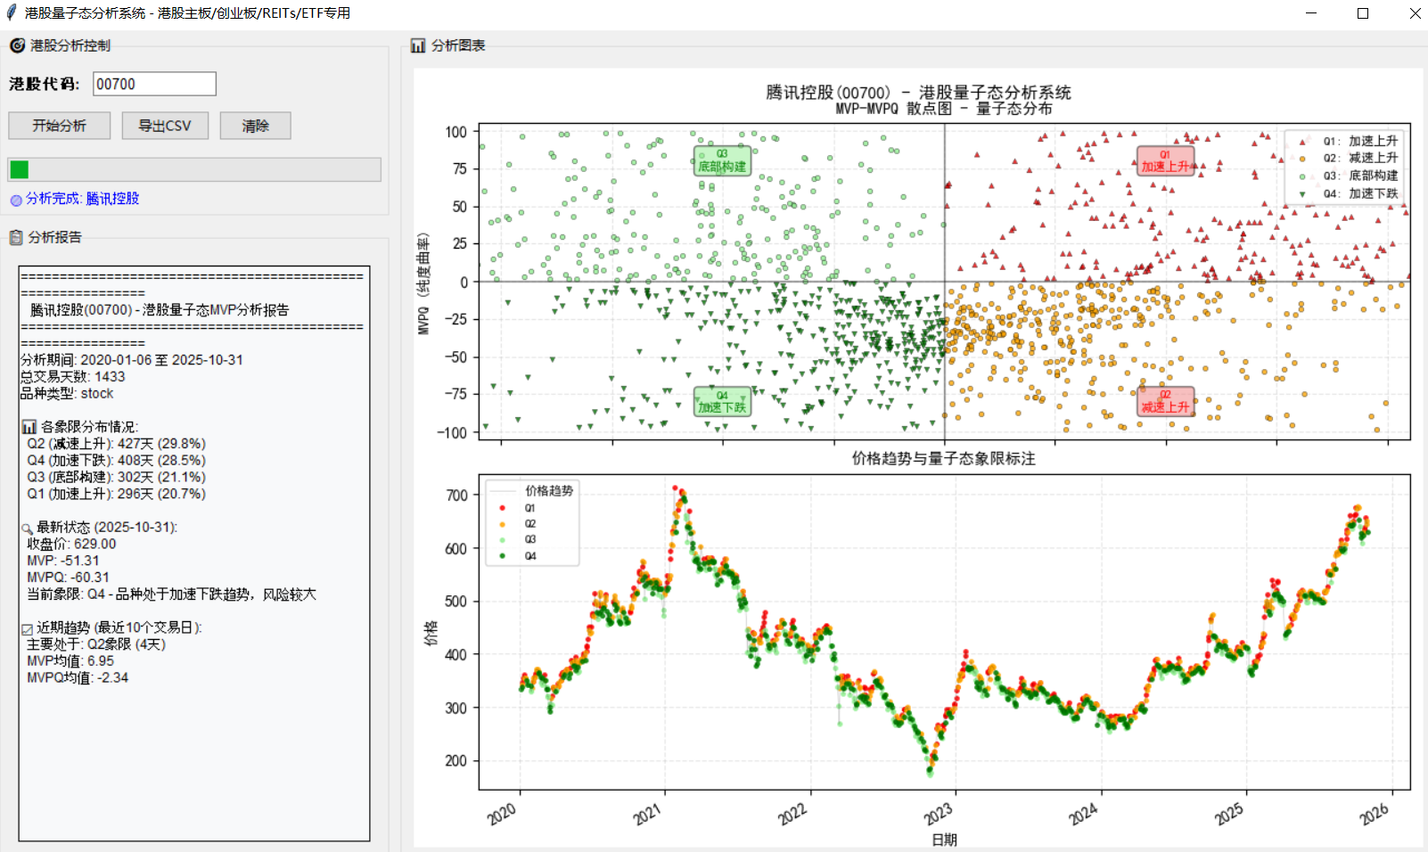The width and height of the screenshot is (1428, 852).
Task: Click the red Q2 减速上升 label in scatter plot
Action: [x=1165, y=401]
